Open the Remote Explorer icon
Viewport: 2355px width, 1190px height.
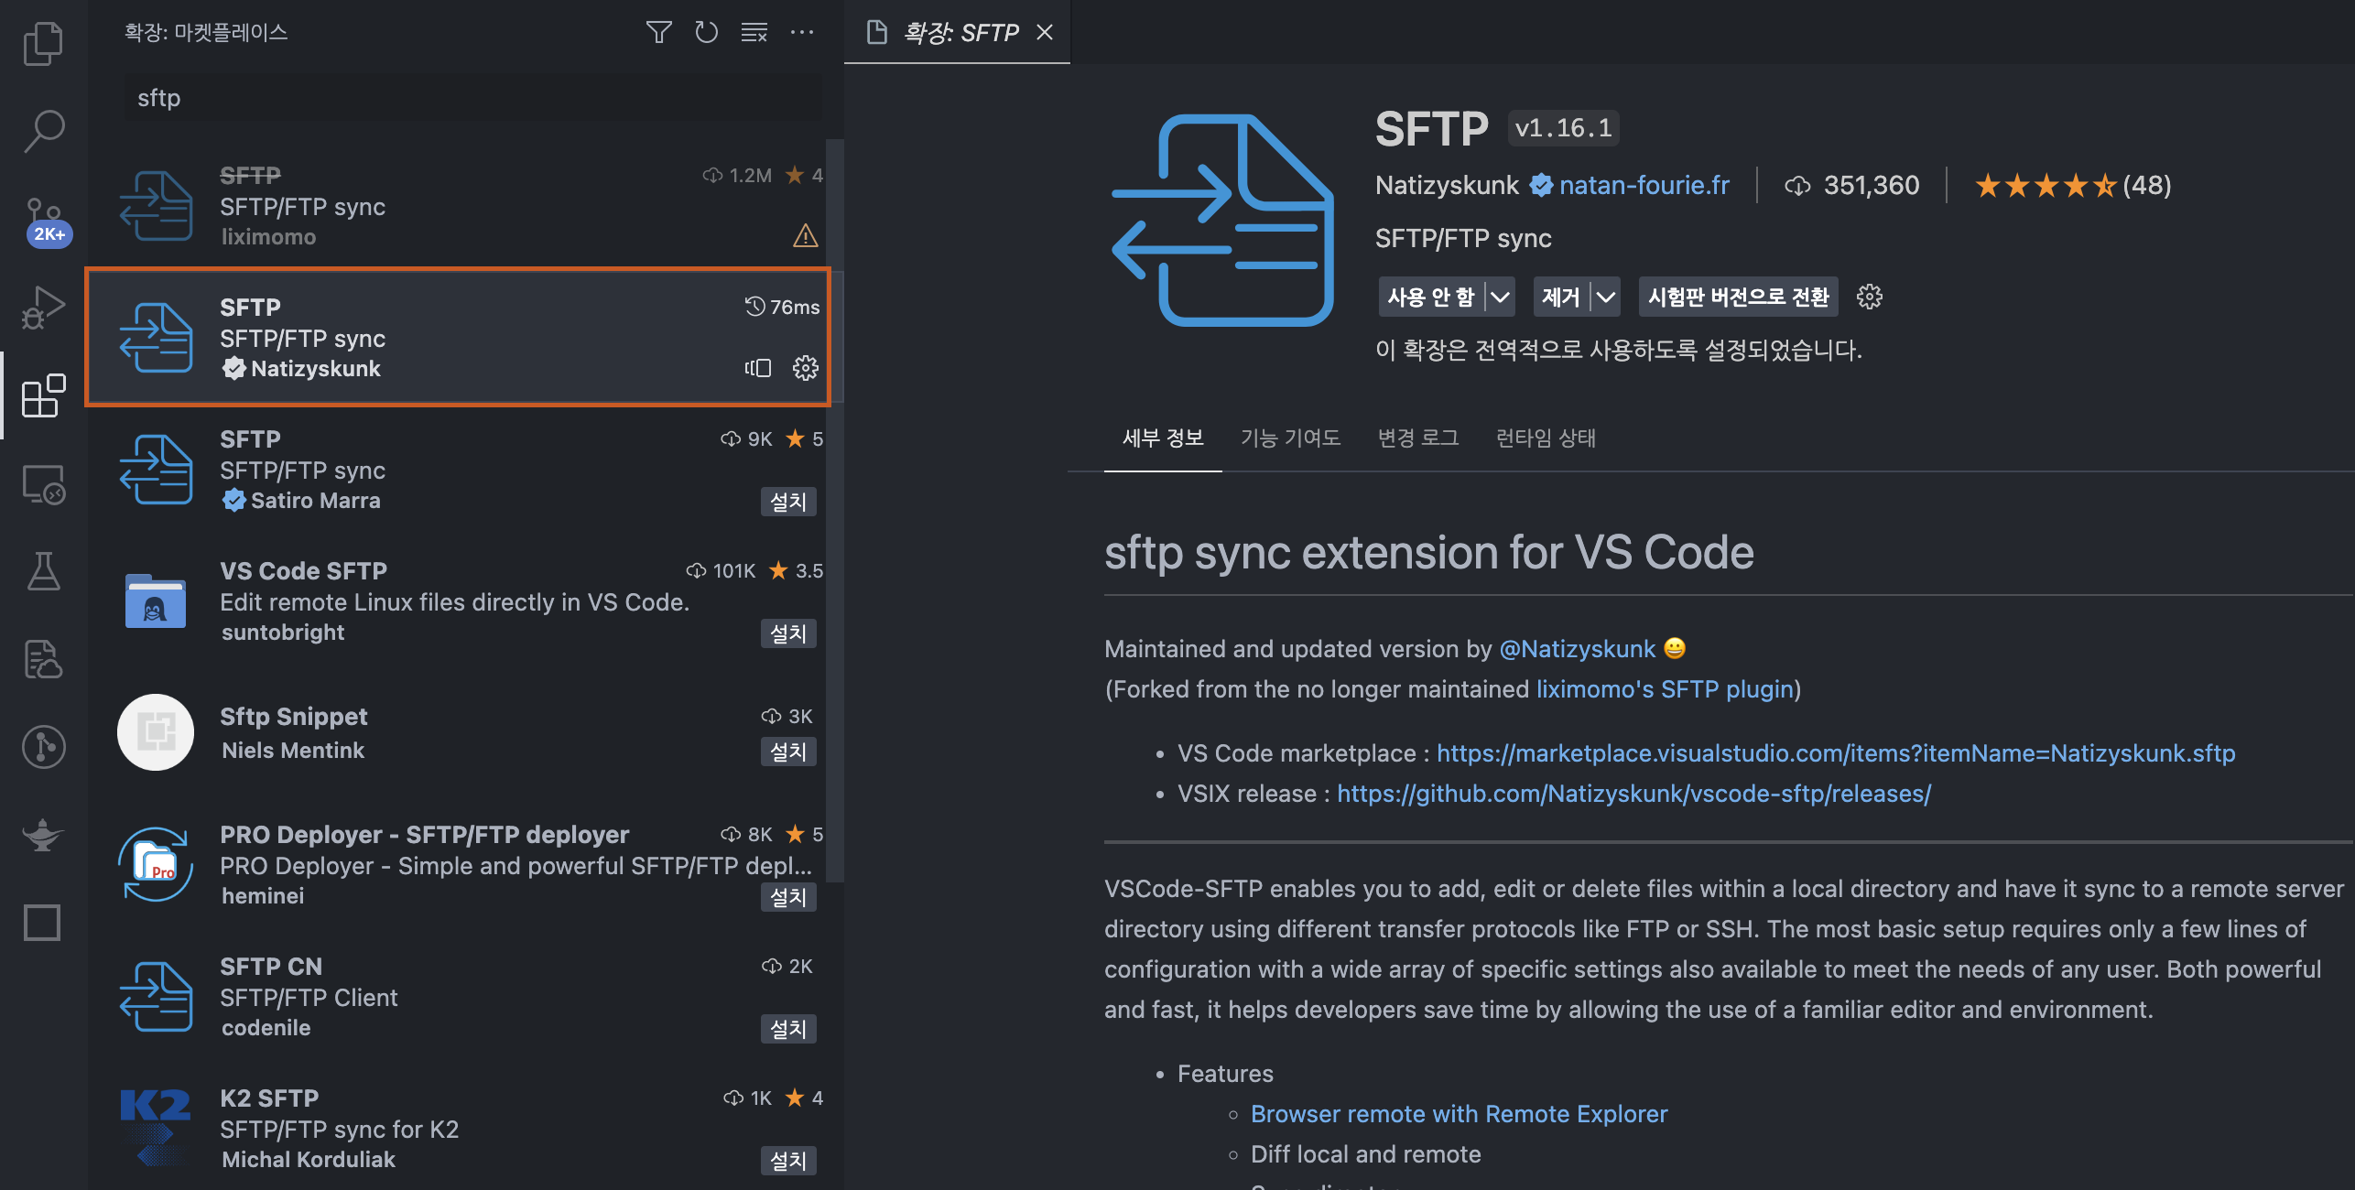43,483
